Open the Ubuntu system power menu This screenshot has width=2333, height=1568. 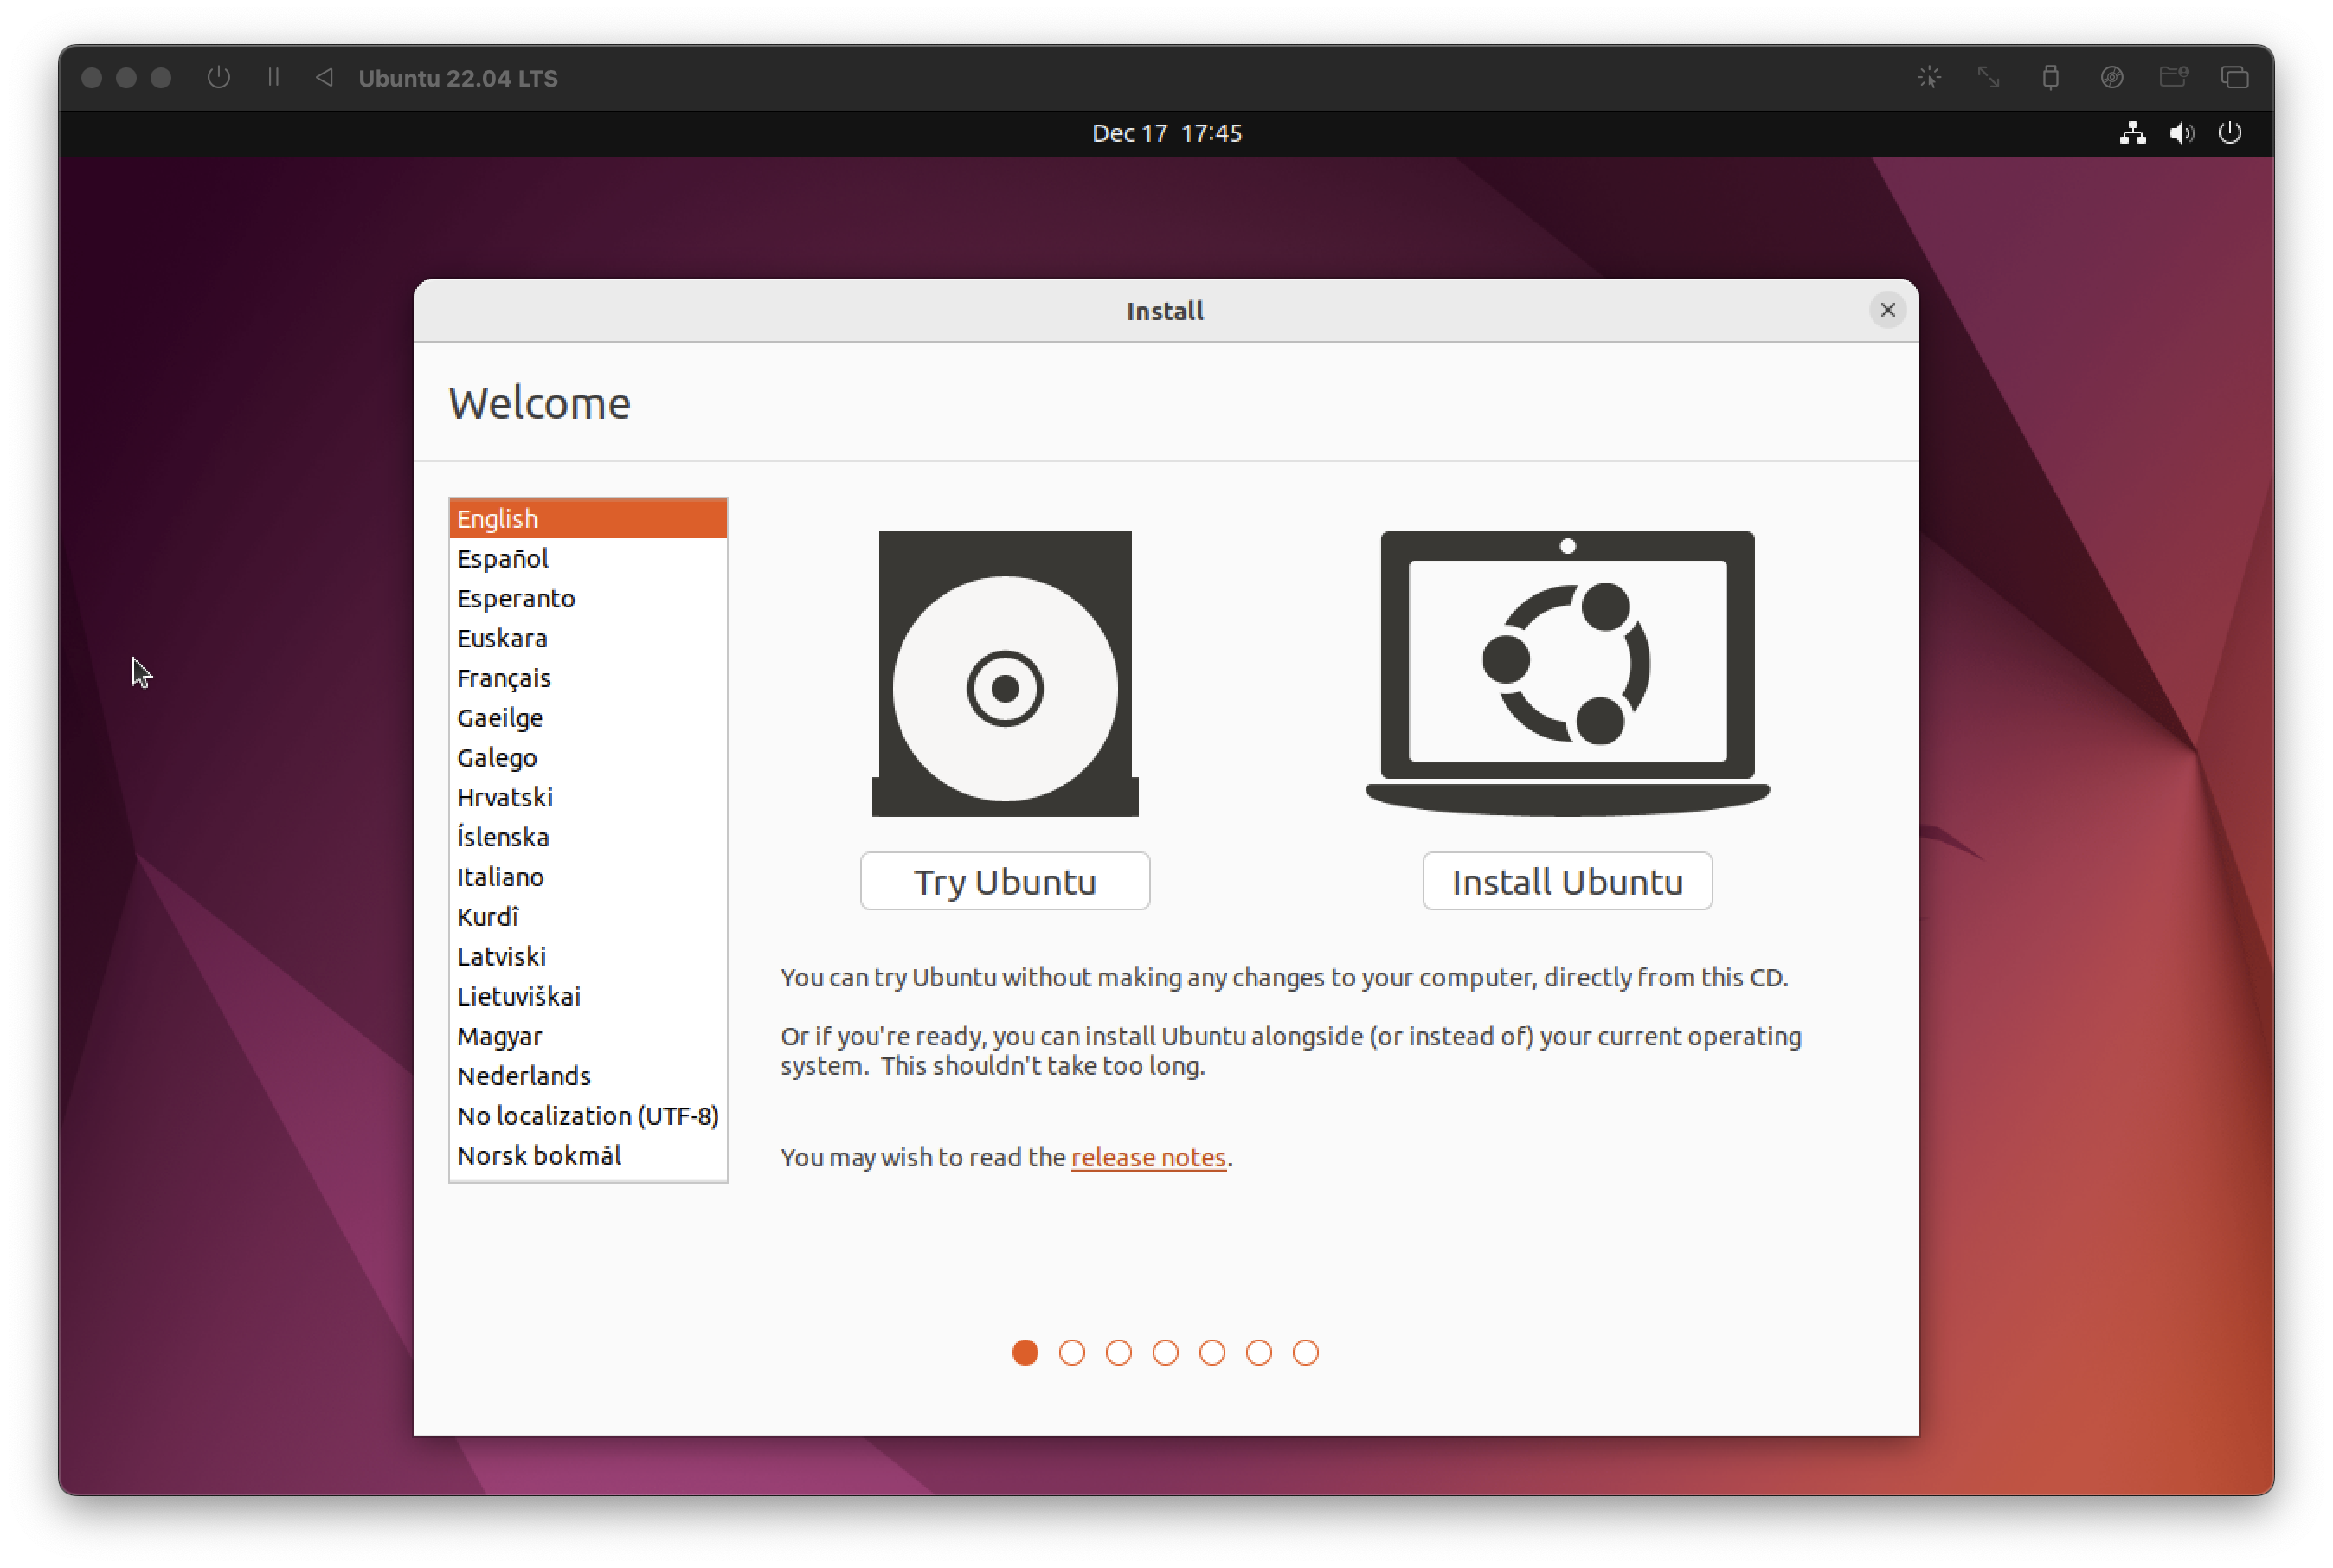2229,133
